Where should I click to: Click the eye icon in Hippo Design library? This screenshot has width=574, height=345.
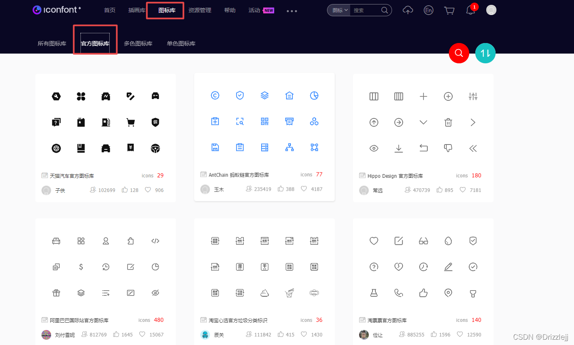tap(374, 148)
